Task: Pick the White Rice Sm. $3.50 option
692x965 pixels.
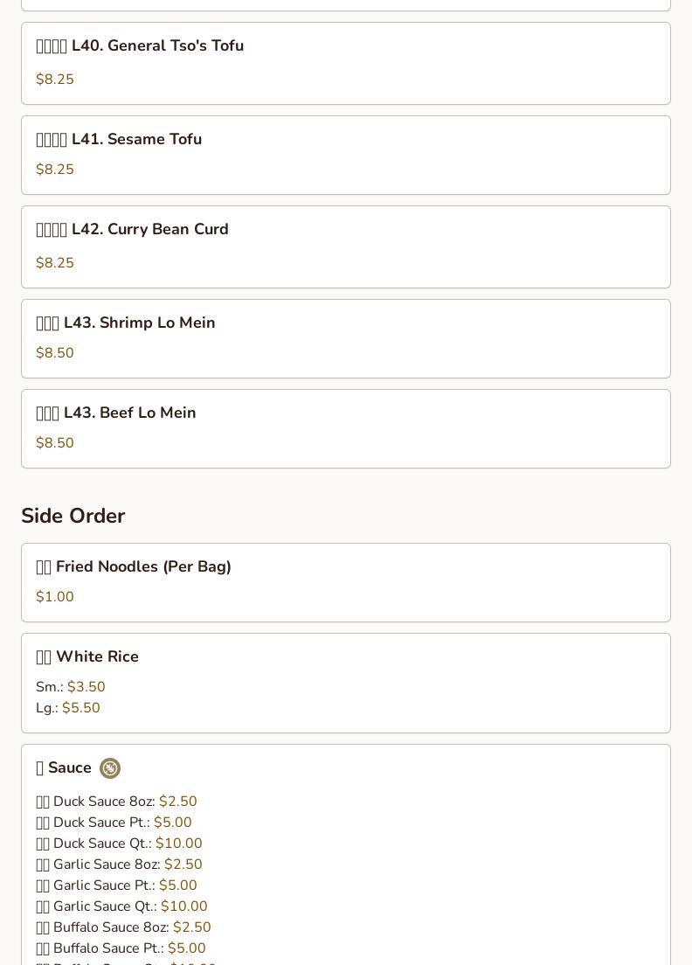Action: coord(70,687)
